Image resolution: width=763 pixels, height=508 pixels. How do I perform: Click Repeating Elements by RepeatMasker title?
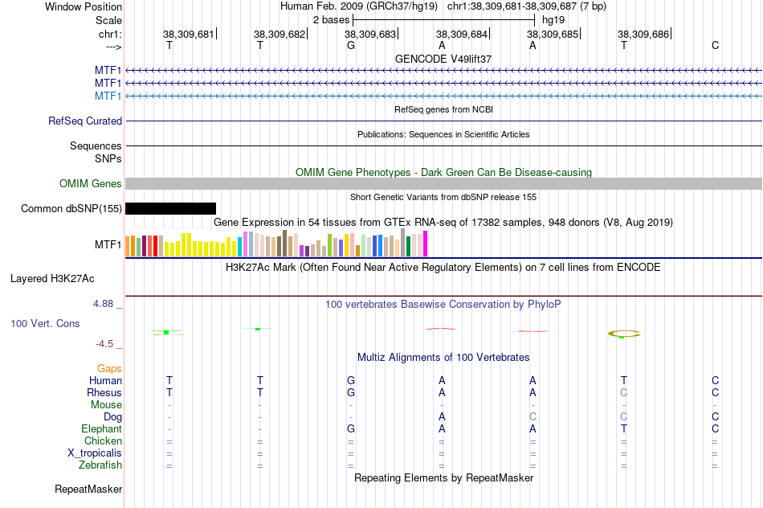click(x=444, y=477)
